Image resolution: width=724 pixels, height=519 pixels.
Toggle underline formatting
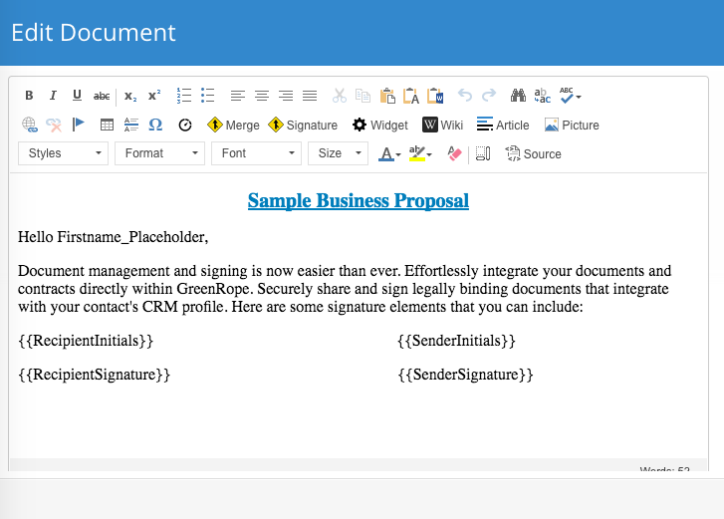click(77, 96)
